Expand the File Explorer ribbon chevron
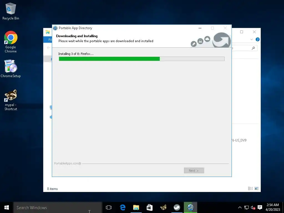Viewport: 284px width, 213px height. (x=251, y=39)
